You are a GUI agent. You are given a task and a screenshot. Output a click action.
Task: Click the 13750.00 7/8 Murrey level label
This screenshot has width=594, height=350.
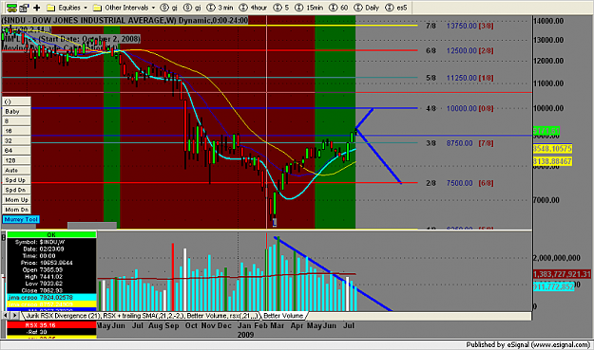460,26
